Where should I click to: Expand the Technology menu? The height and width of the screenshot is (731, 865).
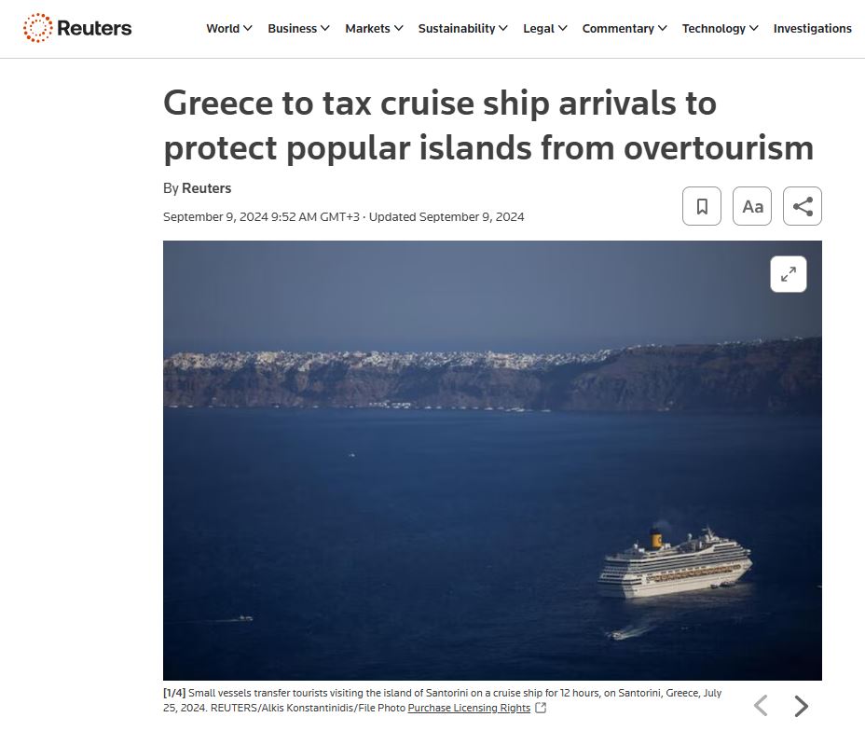[x=720, y=28]
